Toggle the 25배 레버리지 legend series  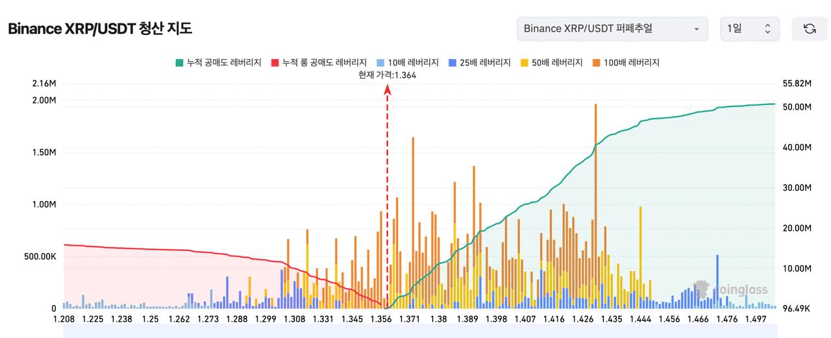pyautogui.click(x=480, y=63)
